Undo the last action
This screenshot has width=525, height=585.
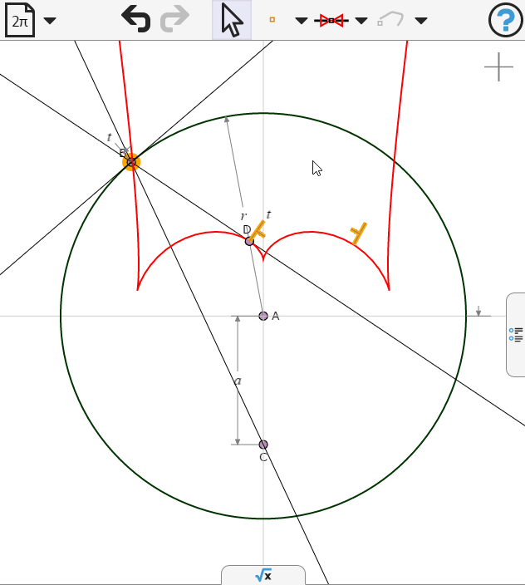pyautogui.click(x=136, y=19)
